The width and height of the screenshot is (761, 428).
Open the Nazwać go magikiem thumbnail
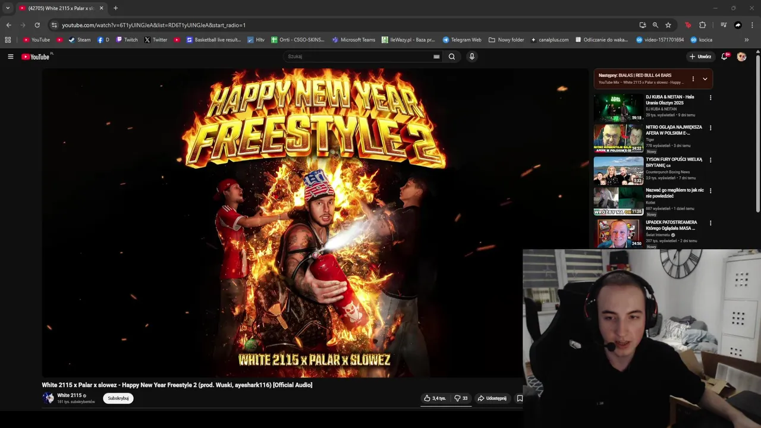(618, 201)
